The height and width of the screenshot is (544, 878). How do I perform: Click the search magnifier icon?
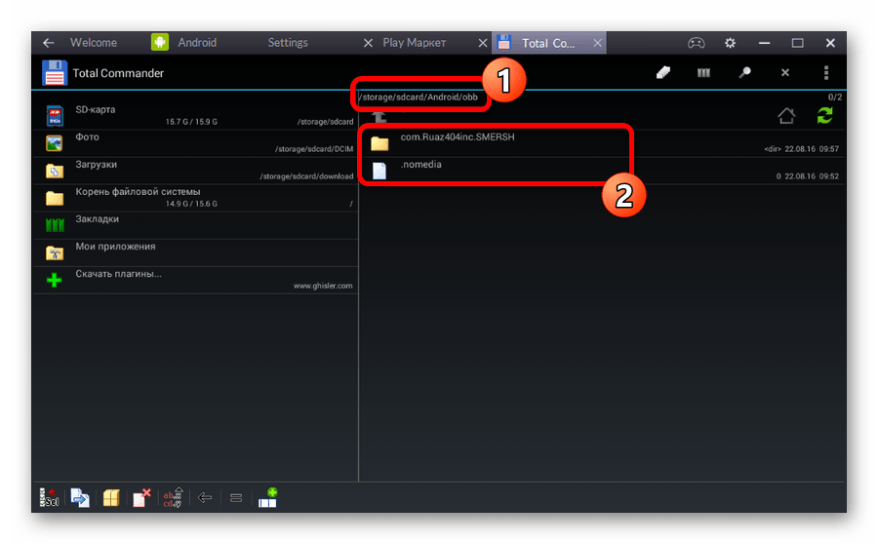point(744,72)
